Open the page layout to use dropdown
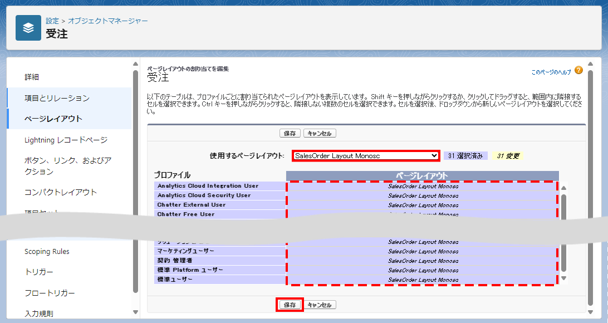Image resolution: width=608 pixels, height=323 pixels. (366, 156)
